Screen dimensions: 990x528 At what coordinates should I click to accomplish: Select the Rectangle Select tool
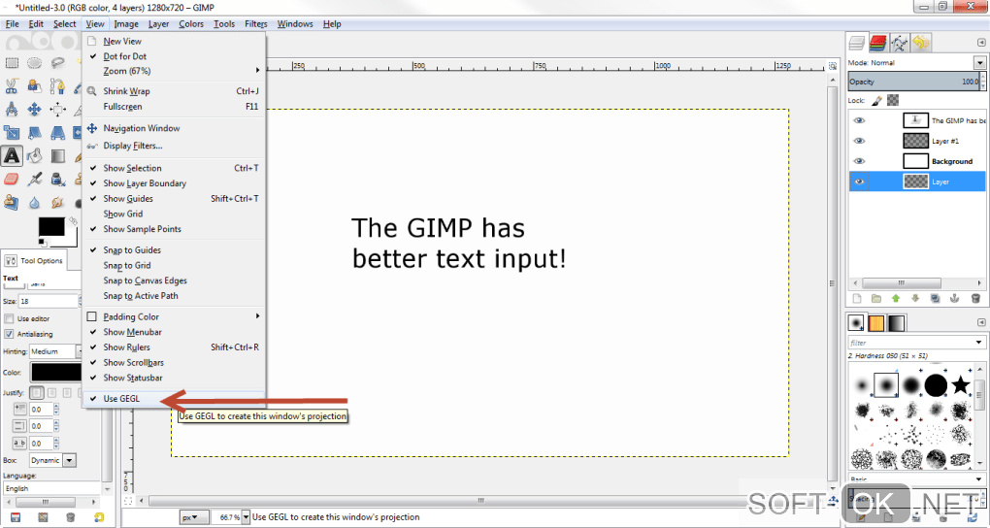(x=12, y=62)
